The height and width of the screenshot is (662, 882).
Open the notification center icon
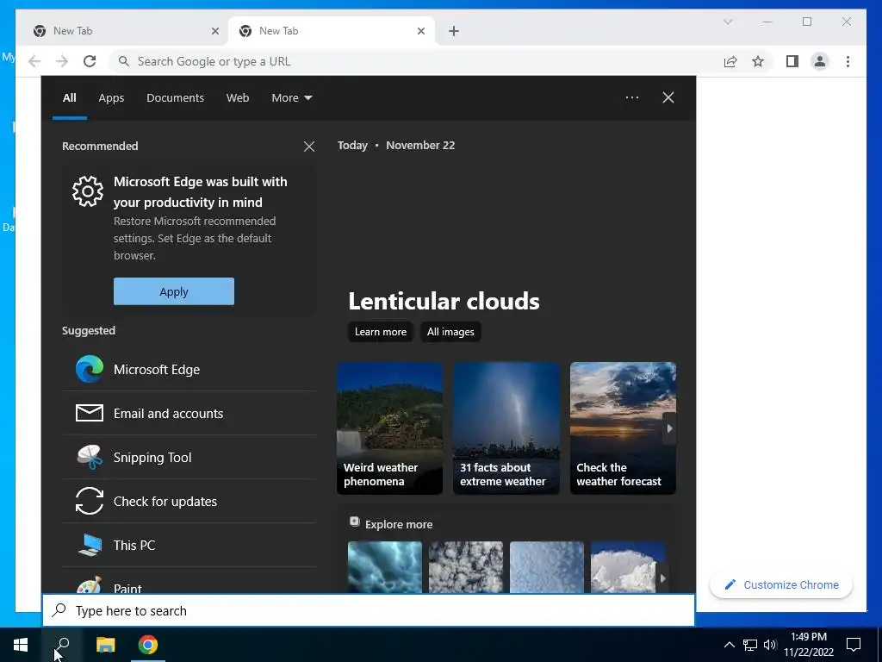854,645
